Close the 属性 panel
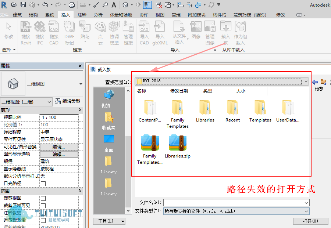The width and height of the screenshot is (331, 228). (x=80, y=66)
